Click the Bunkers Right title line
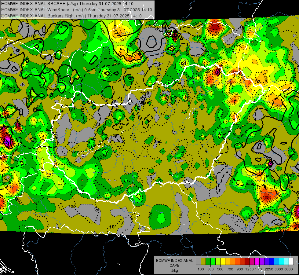The height and width of the screenshot is (275, 299). pos(71,16)
